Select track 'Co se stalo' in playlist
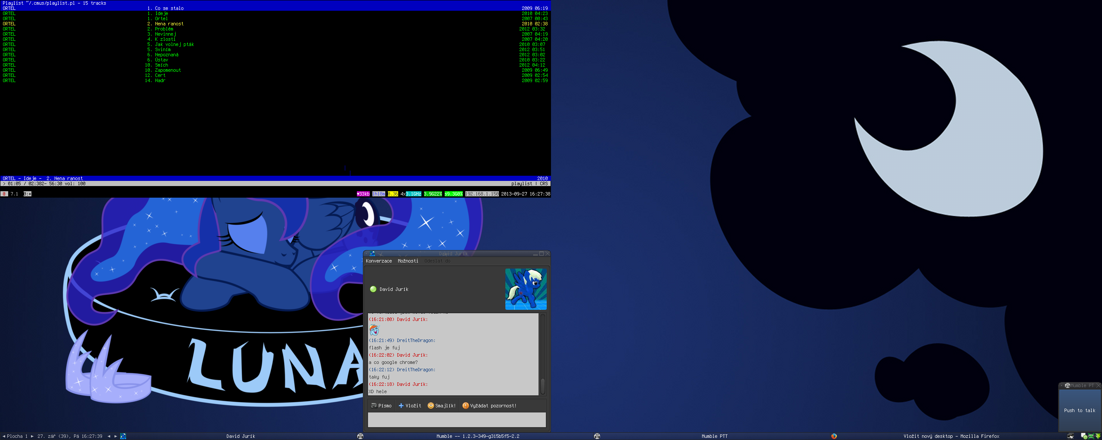 (x=275, y=8)
